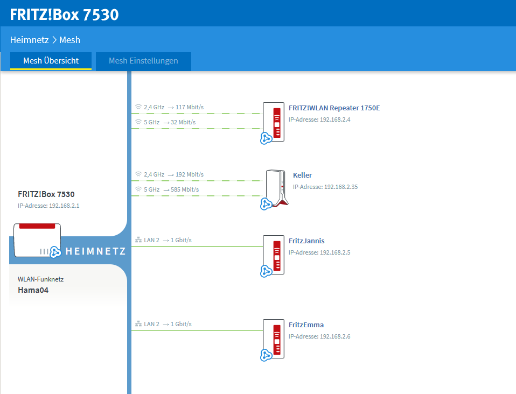Click the WLAN-Funknetz label

tap(41, 279)
